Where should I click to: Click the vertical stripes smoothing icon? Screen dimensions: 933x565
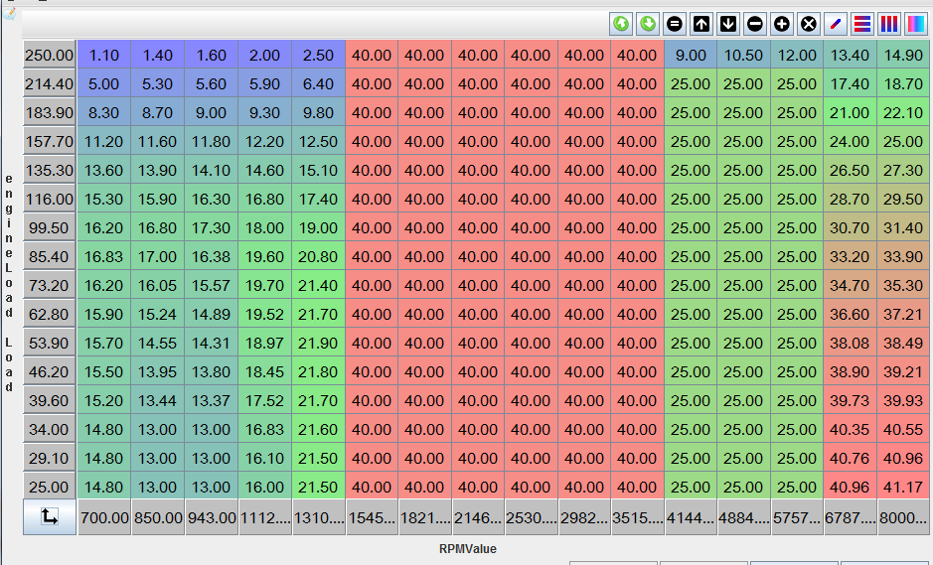pyautogui.click(x=889, y=24)
